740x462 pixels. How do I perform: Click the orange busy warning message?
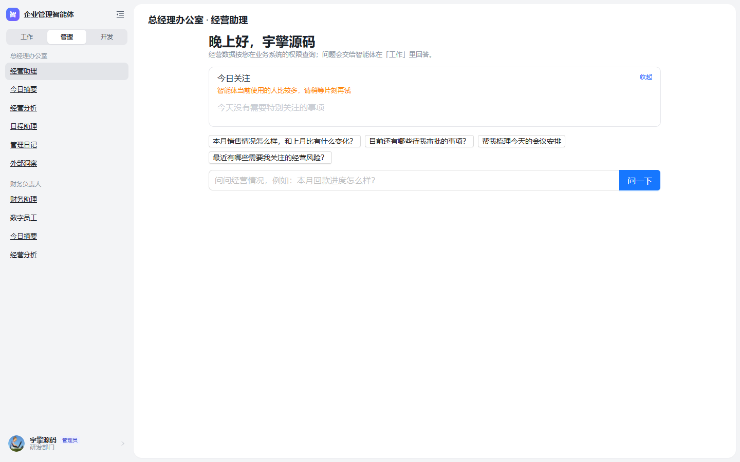[x=284, y=90]
